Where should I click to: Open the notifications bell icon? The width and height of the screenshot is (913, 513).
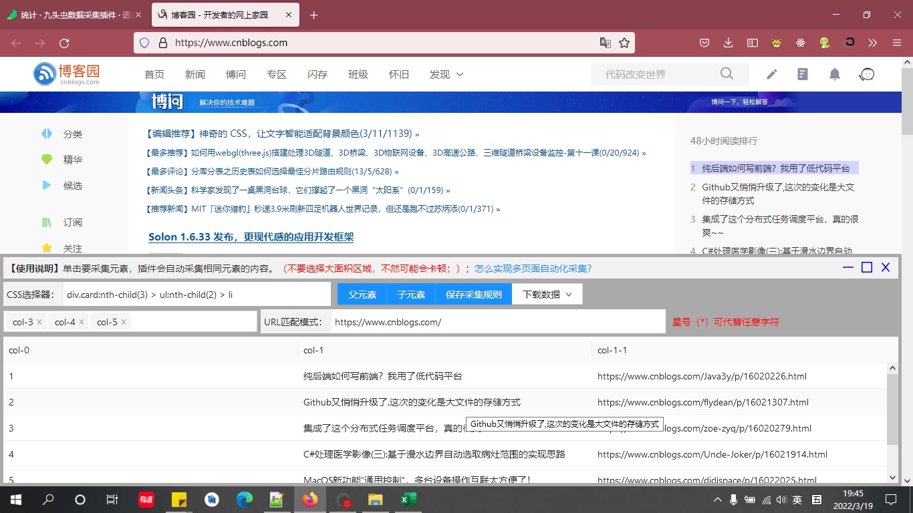[835, 74]
